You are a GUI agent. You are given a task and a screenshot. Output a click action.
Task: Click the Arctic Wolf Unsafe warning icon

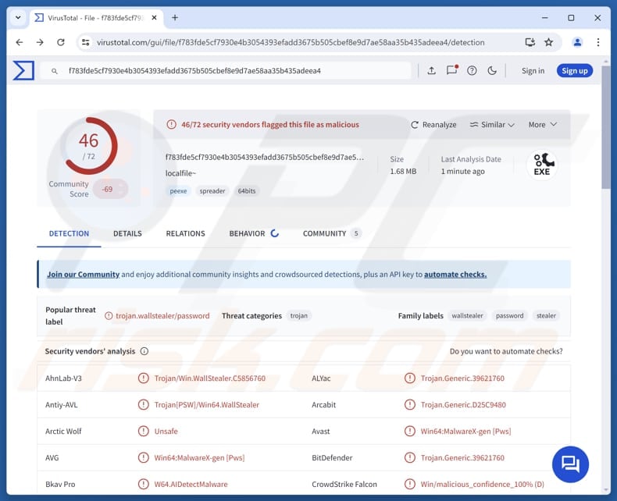click(143, 432)
